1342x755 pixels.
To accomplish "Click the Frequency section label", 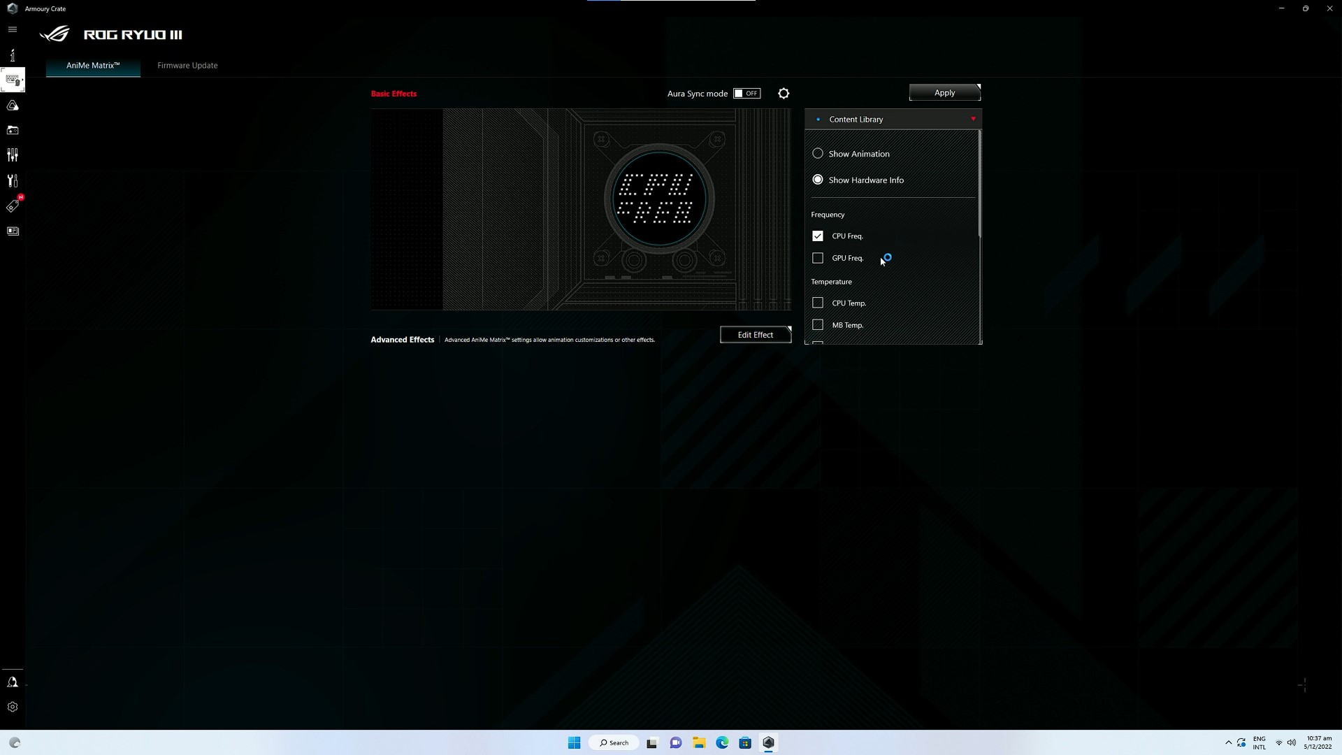I will [x=828, y=215].
